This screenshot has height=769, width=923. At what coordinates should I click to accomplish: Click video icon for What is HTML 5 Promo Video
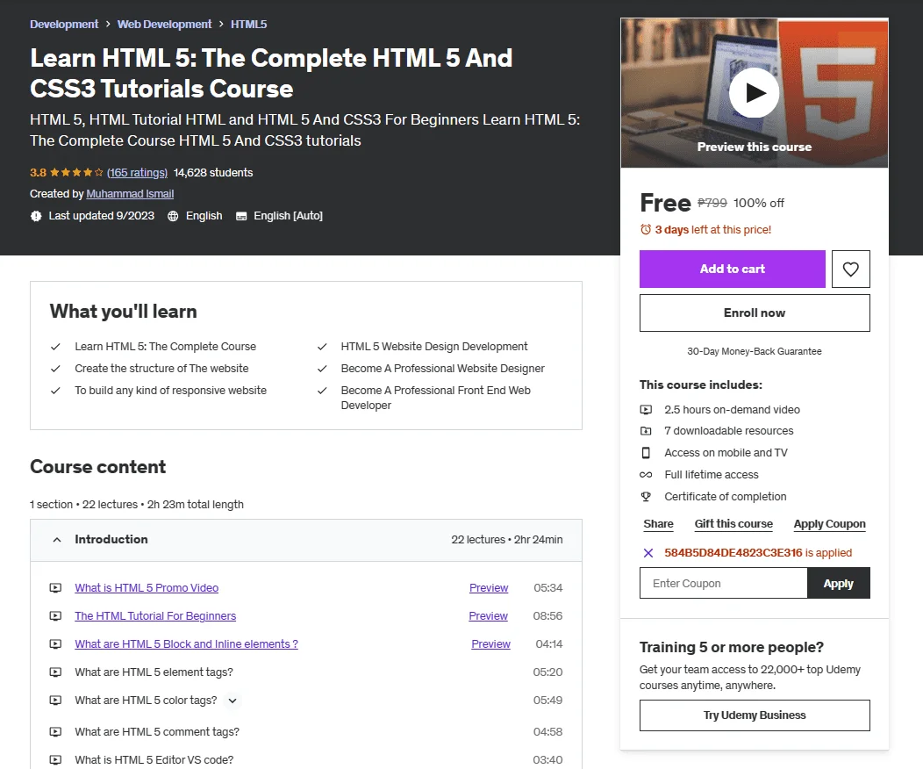pyautogui.click(x=55, y=587)
